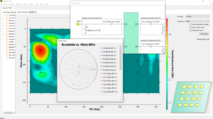Click the Full Array folder icon
Screen dimensions: 213x119
pos(7,29)
